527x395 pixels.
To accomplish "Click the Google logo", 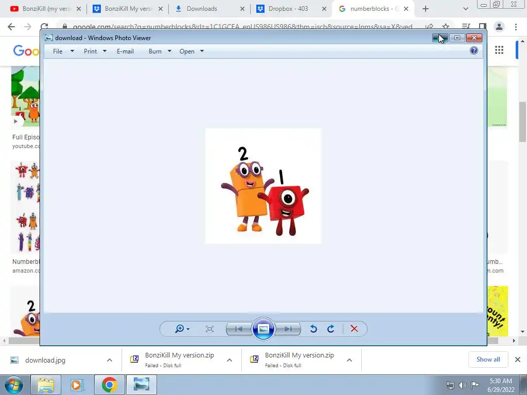I will click(x=26, y=51).
